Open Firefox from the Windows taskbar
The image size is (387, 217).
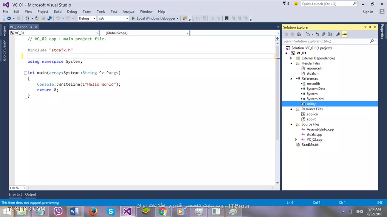(x=93, y=211)
